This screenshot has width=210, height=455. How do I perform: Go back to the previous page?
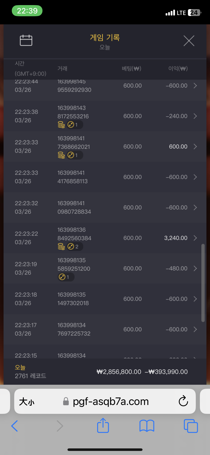click(x=15, y=426)
